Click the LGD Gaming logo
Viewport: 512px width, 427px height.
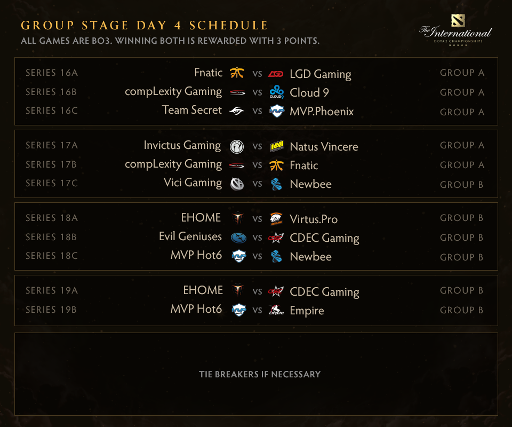(x=276, y=74)
